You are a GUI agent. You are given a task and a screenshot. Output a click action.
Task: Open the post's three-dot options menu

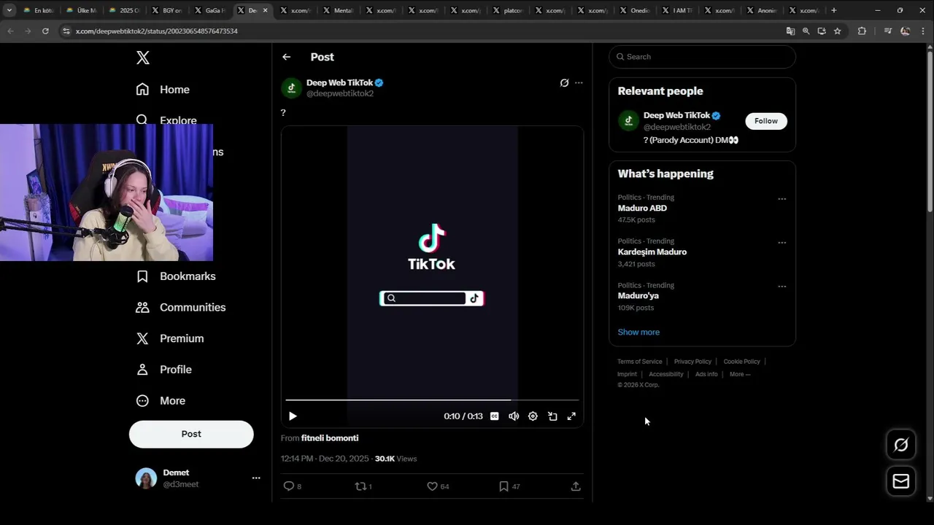point(579,83)
